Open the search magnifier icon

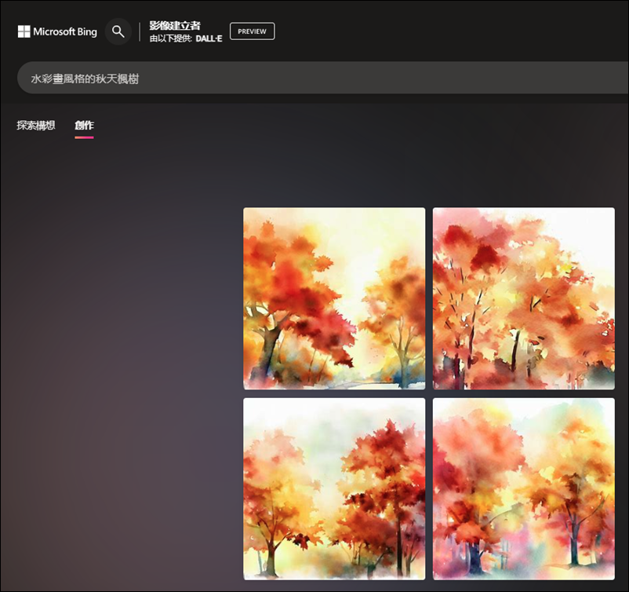[x=118, y=31]
